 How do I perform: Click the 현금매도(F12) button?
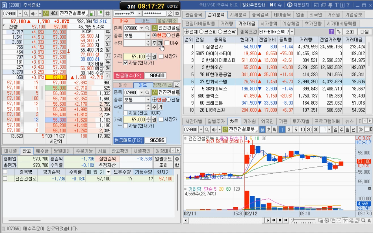[x=129, y=140]
